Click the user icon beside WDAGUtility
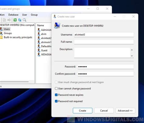The image size is (144, 123). (39, 55)
